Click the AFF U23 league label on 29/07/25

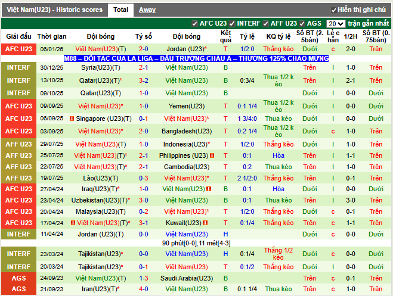[x=19, y=144]
